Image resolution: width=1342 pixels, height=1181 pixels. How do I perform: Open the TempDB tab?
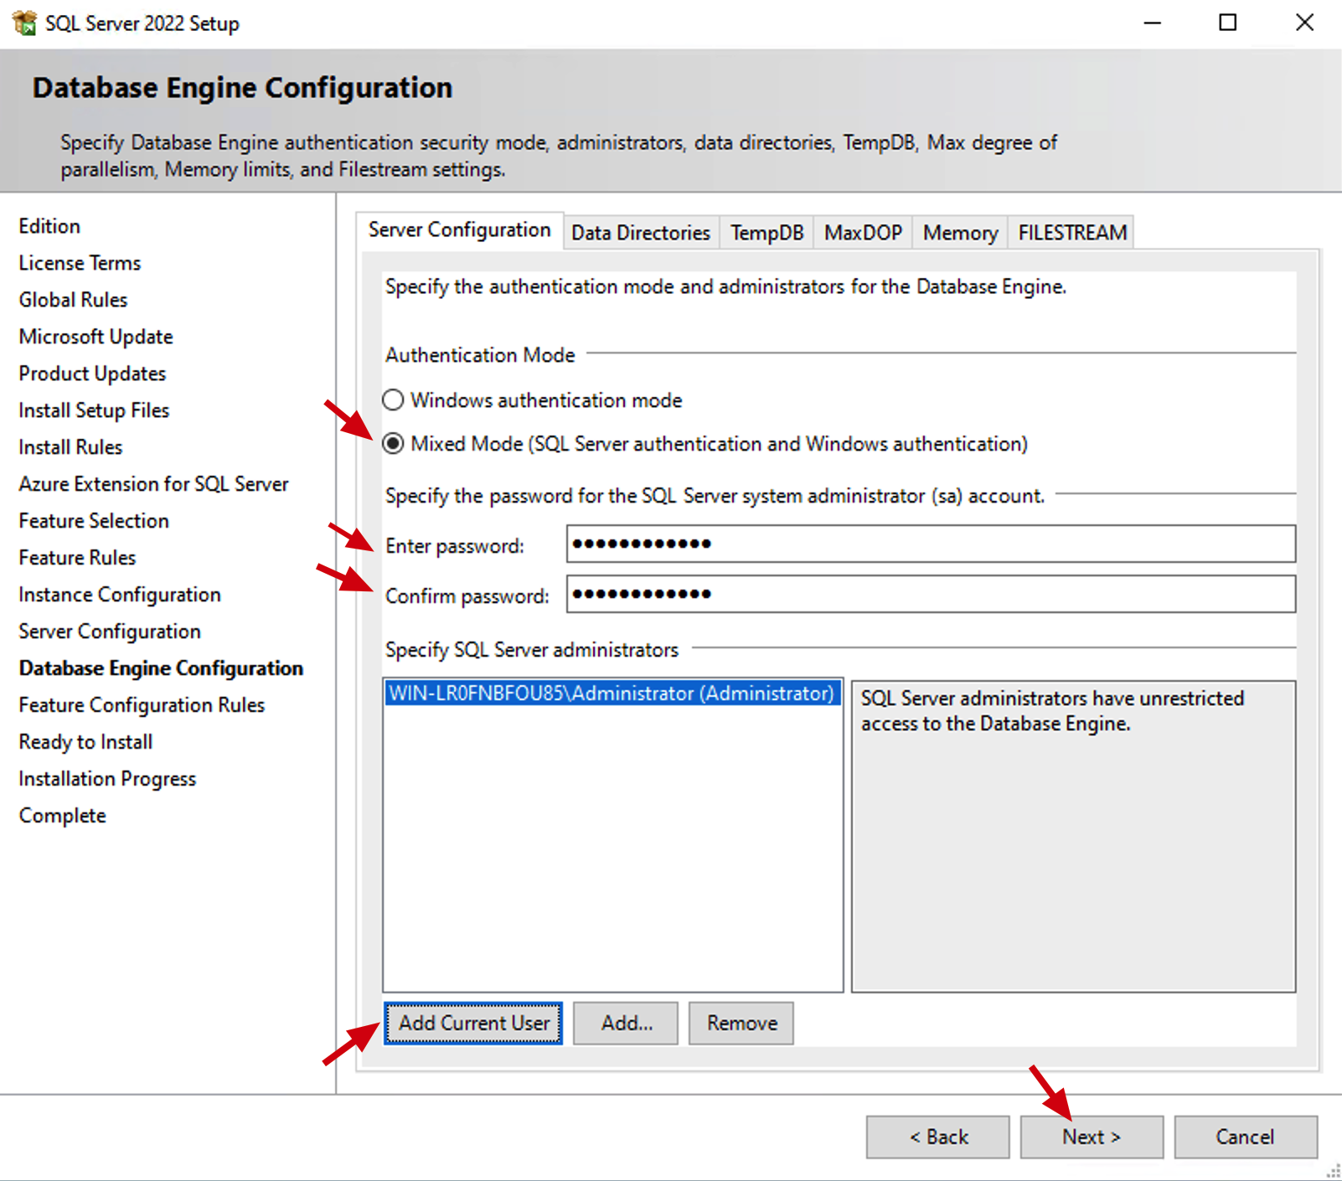pyautogui.click(x=766, y=233)
